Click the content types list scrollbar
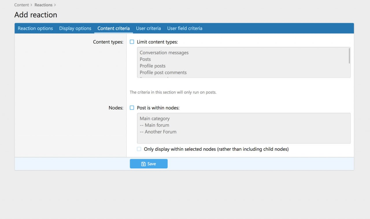 [349, 56]
